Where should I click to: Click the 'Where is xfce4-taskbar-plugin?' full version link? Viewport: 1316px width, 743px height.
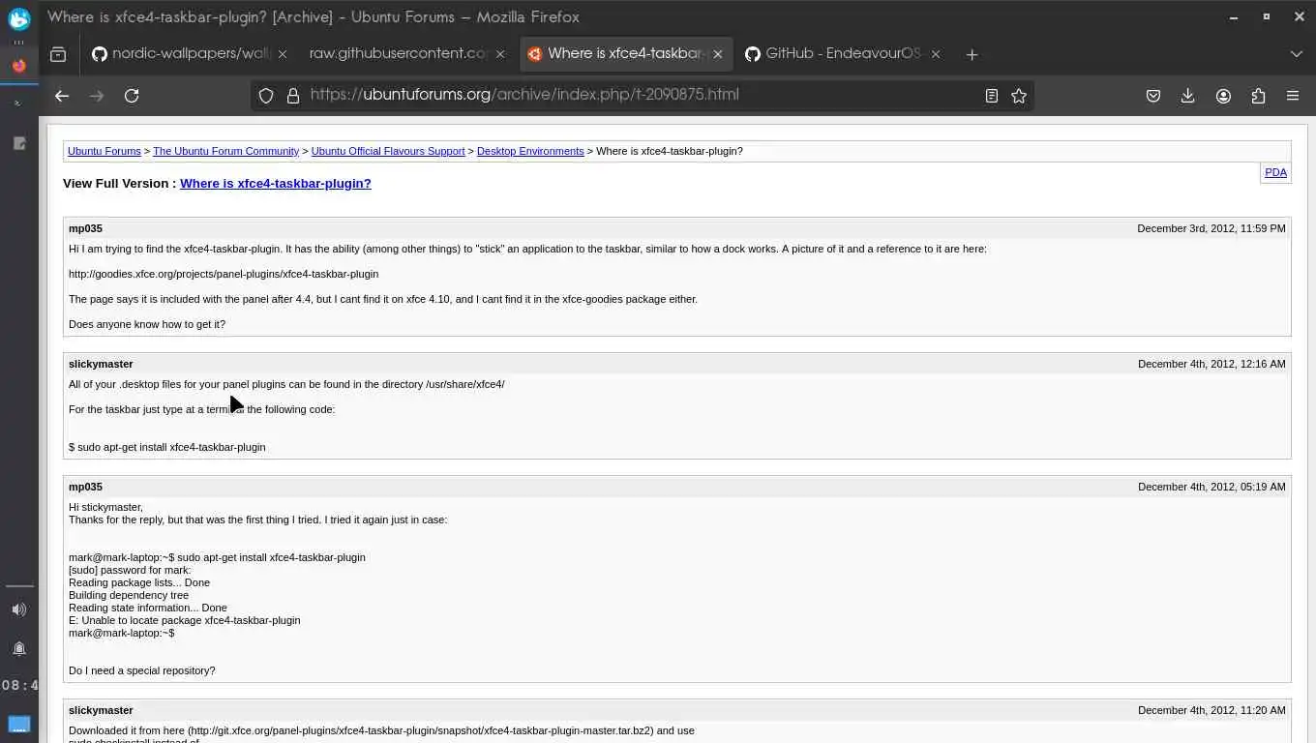point(275,183)
